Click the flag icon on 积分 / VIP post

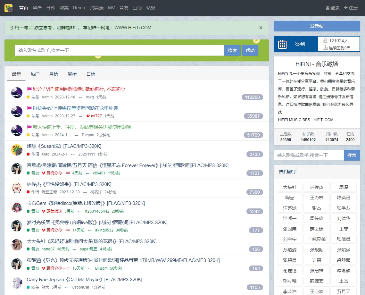(29, 89)
